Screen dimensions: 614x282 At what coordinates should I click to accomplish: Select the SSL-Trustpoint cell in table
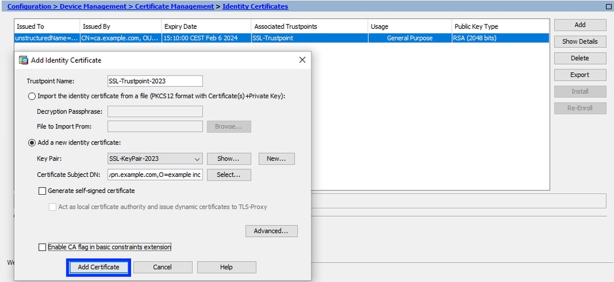(x=309, y=38)
